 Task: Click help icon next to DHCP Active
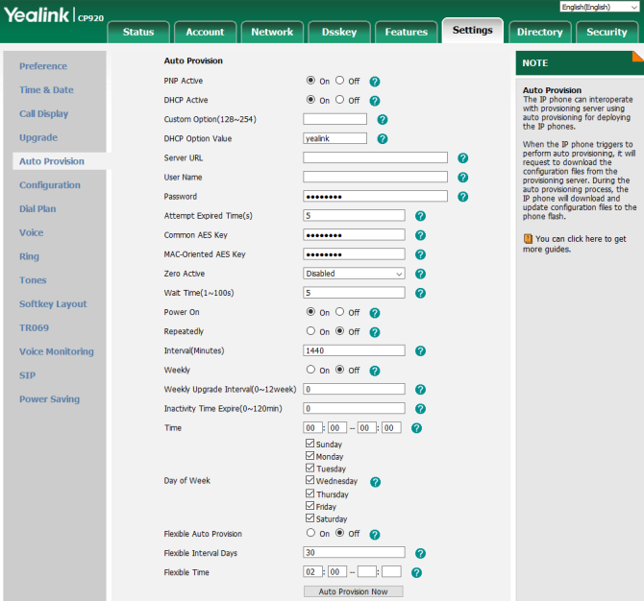click(x=375, y=101)
